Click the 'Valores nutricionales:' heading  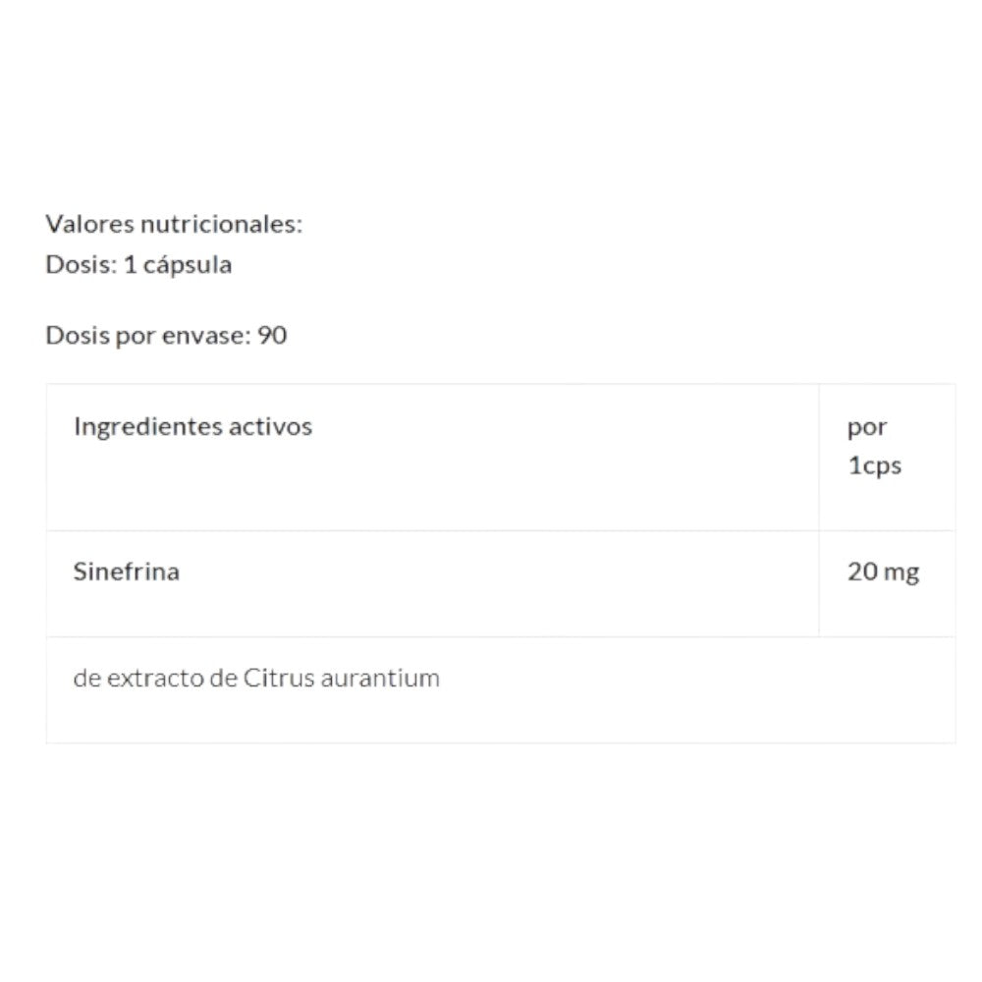(174, 225)
